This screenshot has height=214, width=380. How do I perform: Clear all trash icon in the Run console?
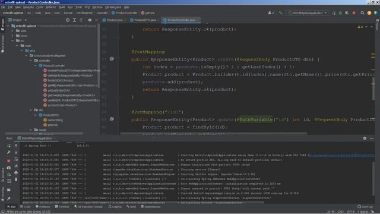(x=16, y=180)
